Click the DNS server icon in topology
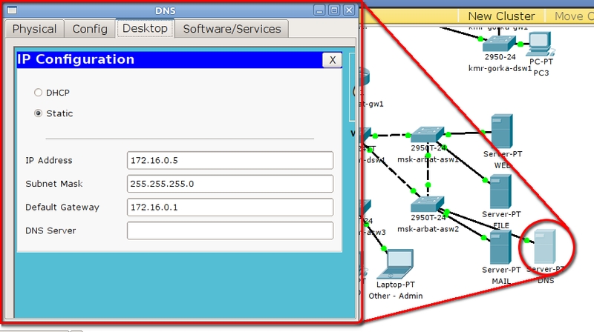594x332 pixels. 546,248
